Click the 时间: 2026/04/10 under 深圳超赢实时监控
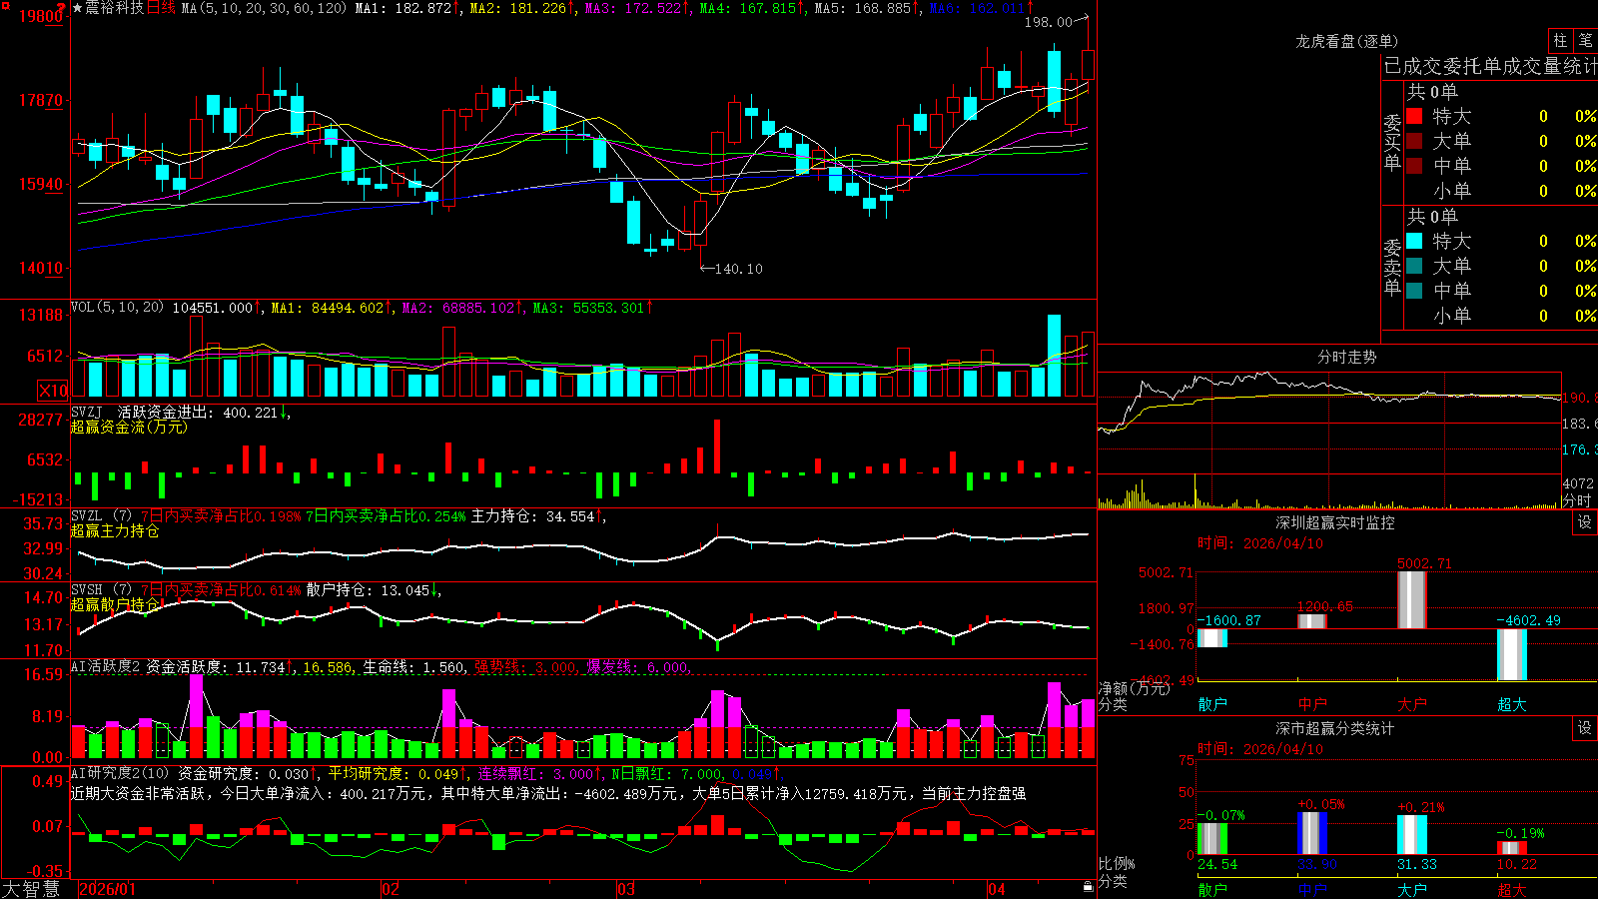 pos(1260,543)
